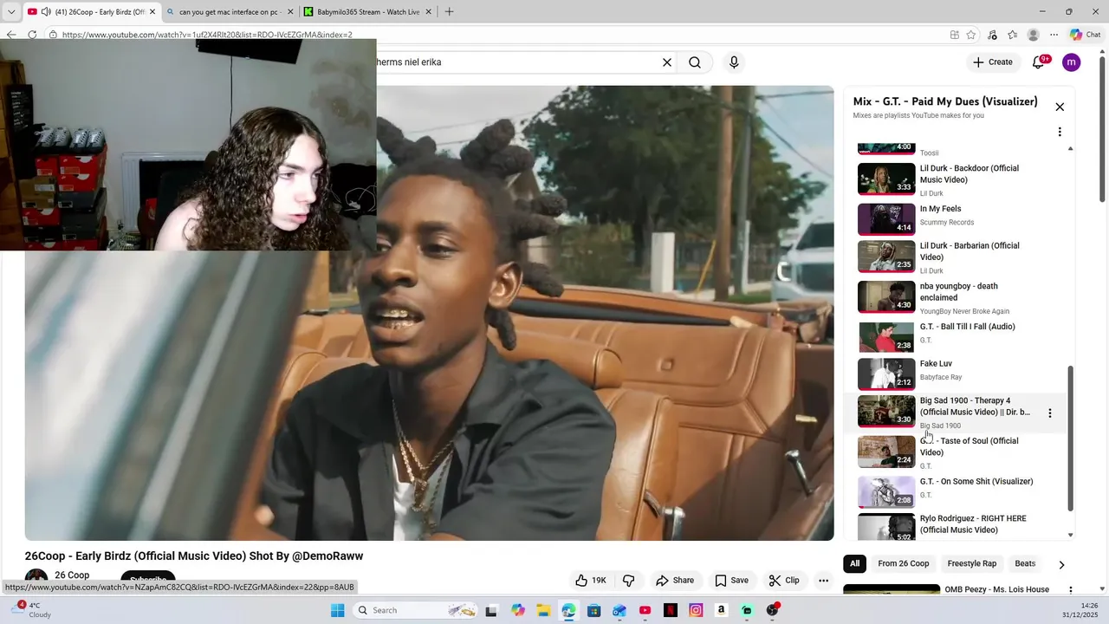The width and height of the screenshot is (1109, 624).
Task: Click the browser address bar URL
Action: pos(207,35)
